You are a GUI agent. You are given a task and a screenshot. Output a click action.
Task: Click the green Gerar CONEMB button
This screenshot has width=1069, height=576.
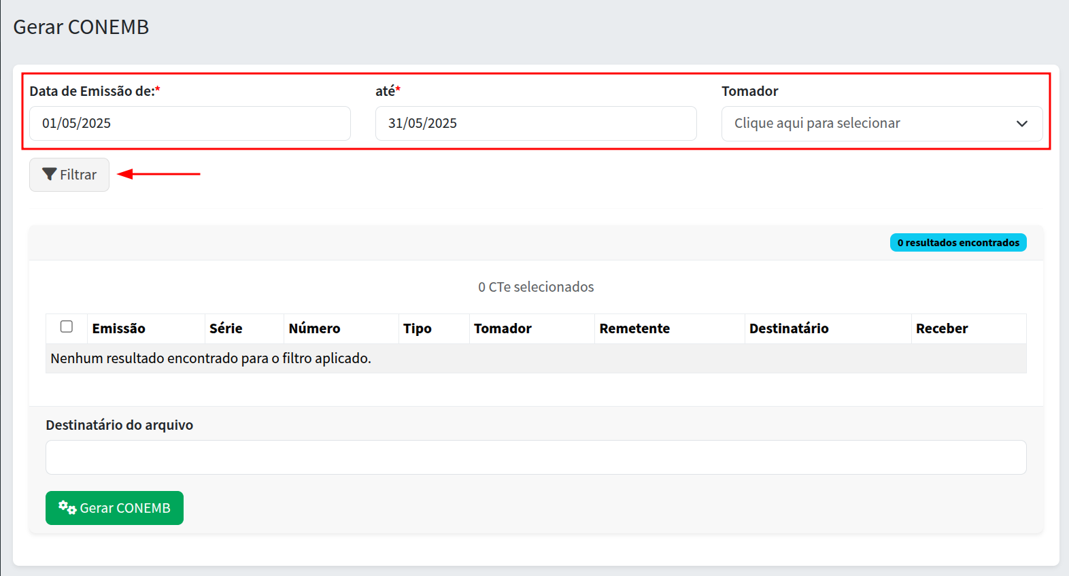coord(114,508)
